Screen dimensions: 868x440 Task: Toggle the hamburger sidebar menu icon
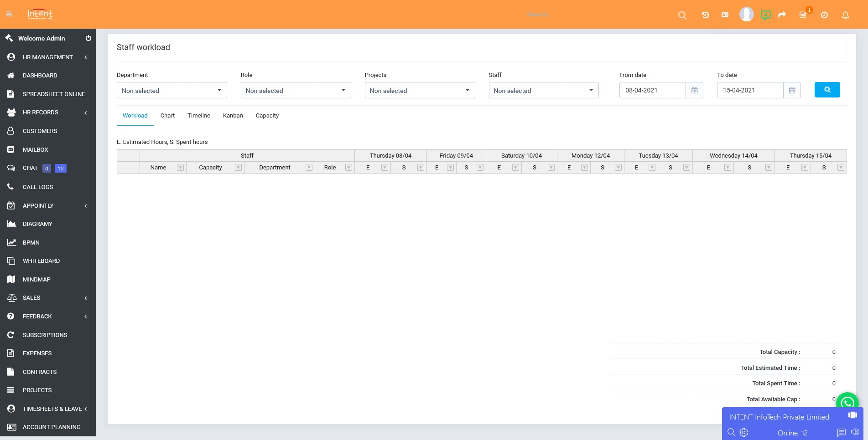pyautogui.click(x=10, y=14)
